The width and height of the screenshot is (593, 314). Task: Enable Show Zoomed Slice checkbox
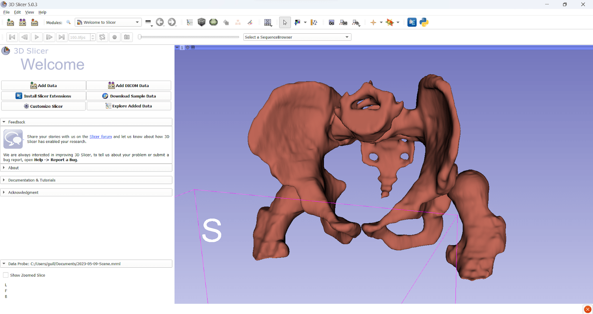(6, 275)
